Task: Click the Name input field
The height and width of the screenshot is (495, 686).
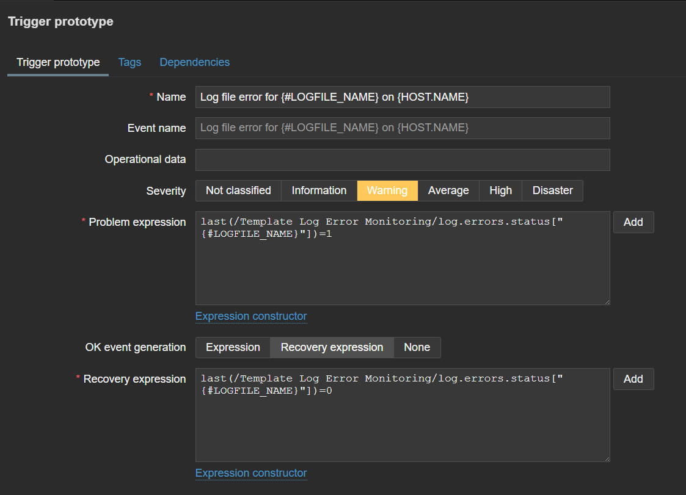Action: coord(403,97)
